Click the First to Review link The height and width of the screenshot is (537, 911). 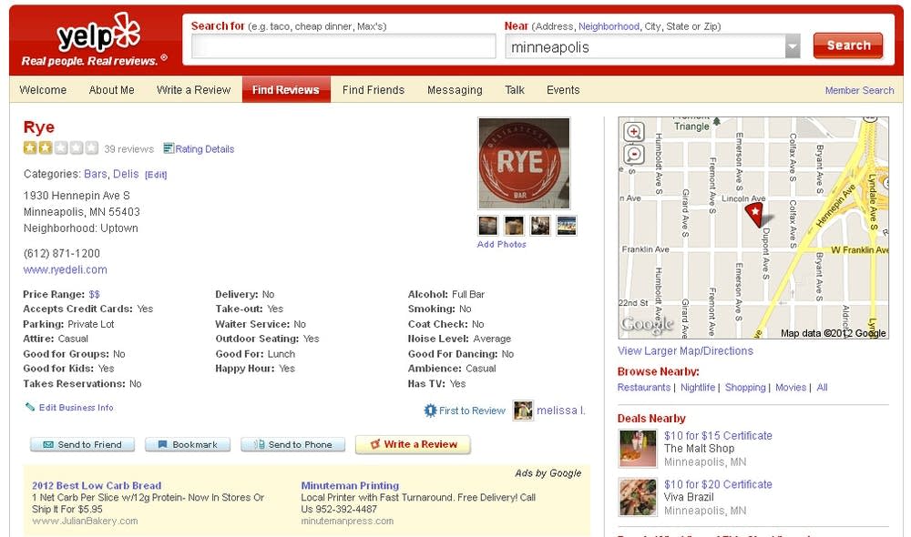(x=472, y=410)
